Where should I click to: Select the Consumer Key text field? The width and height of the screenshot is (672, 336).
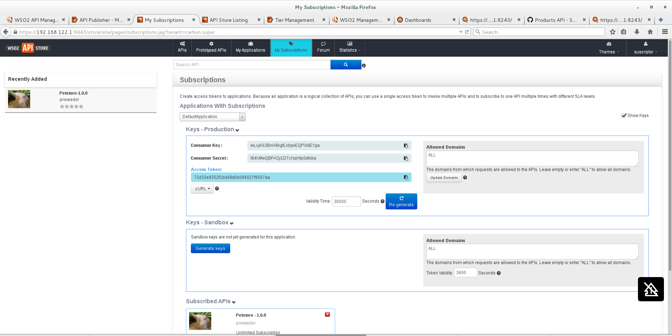click(x=329, y=146)
